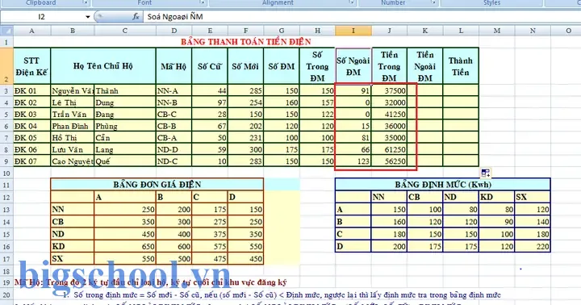The image size is (581, 305).
Task: Click header cell Mã Hộ
Action: pos(173,66)
